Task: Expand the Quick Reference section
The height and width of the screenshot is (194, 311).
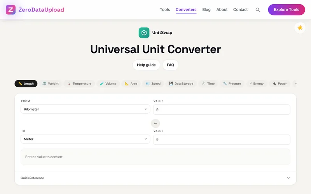Action: 155,178
